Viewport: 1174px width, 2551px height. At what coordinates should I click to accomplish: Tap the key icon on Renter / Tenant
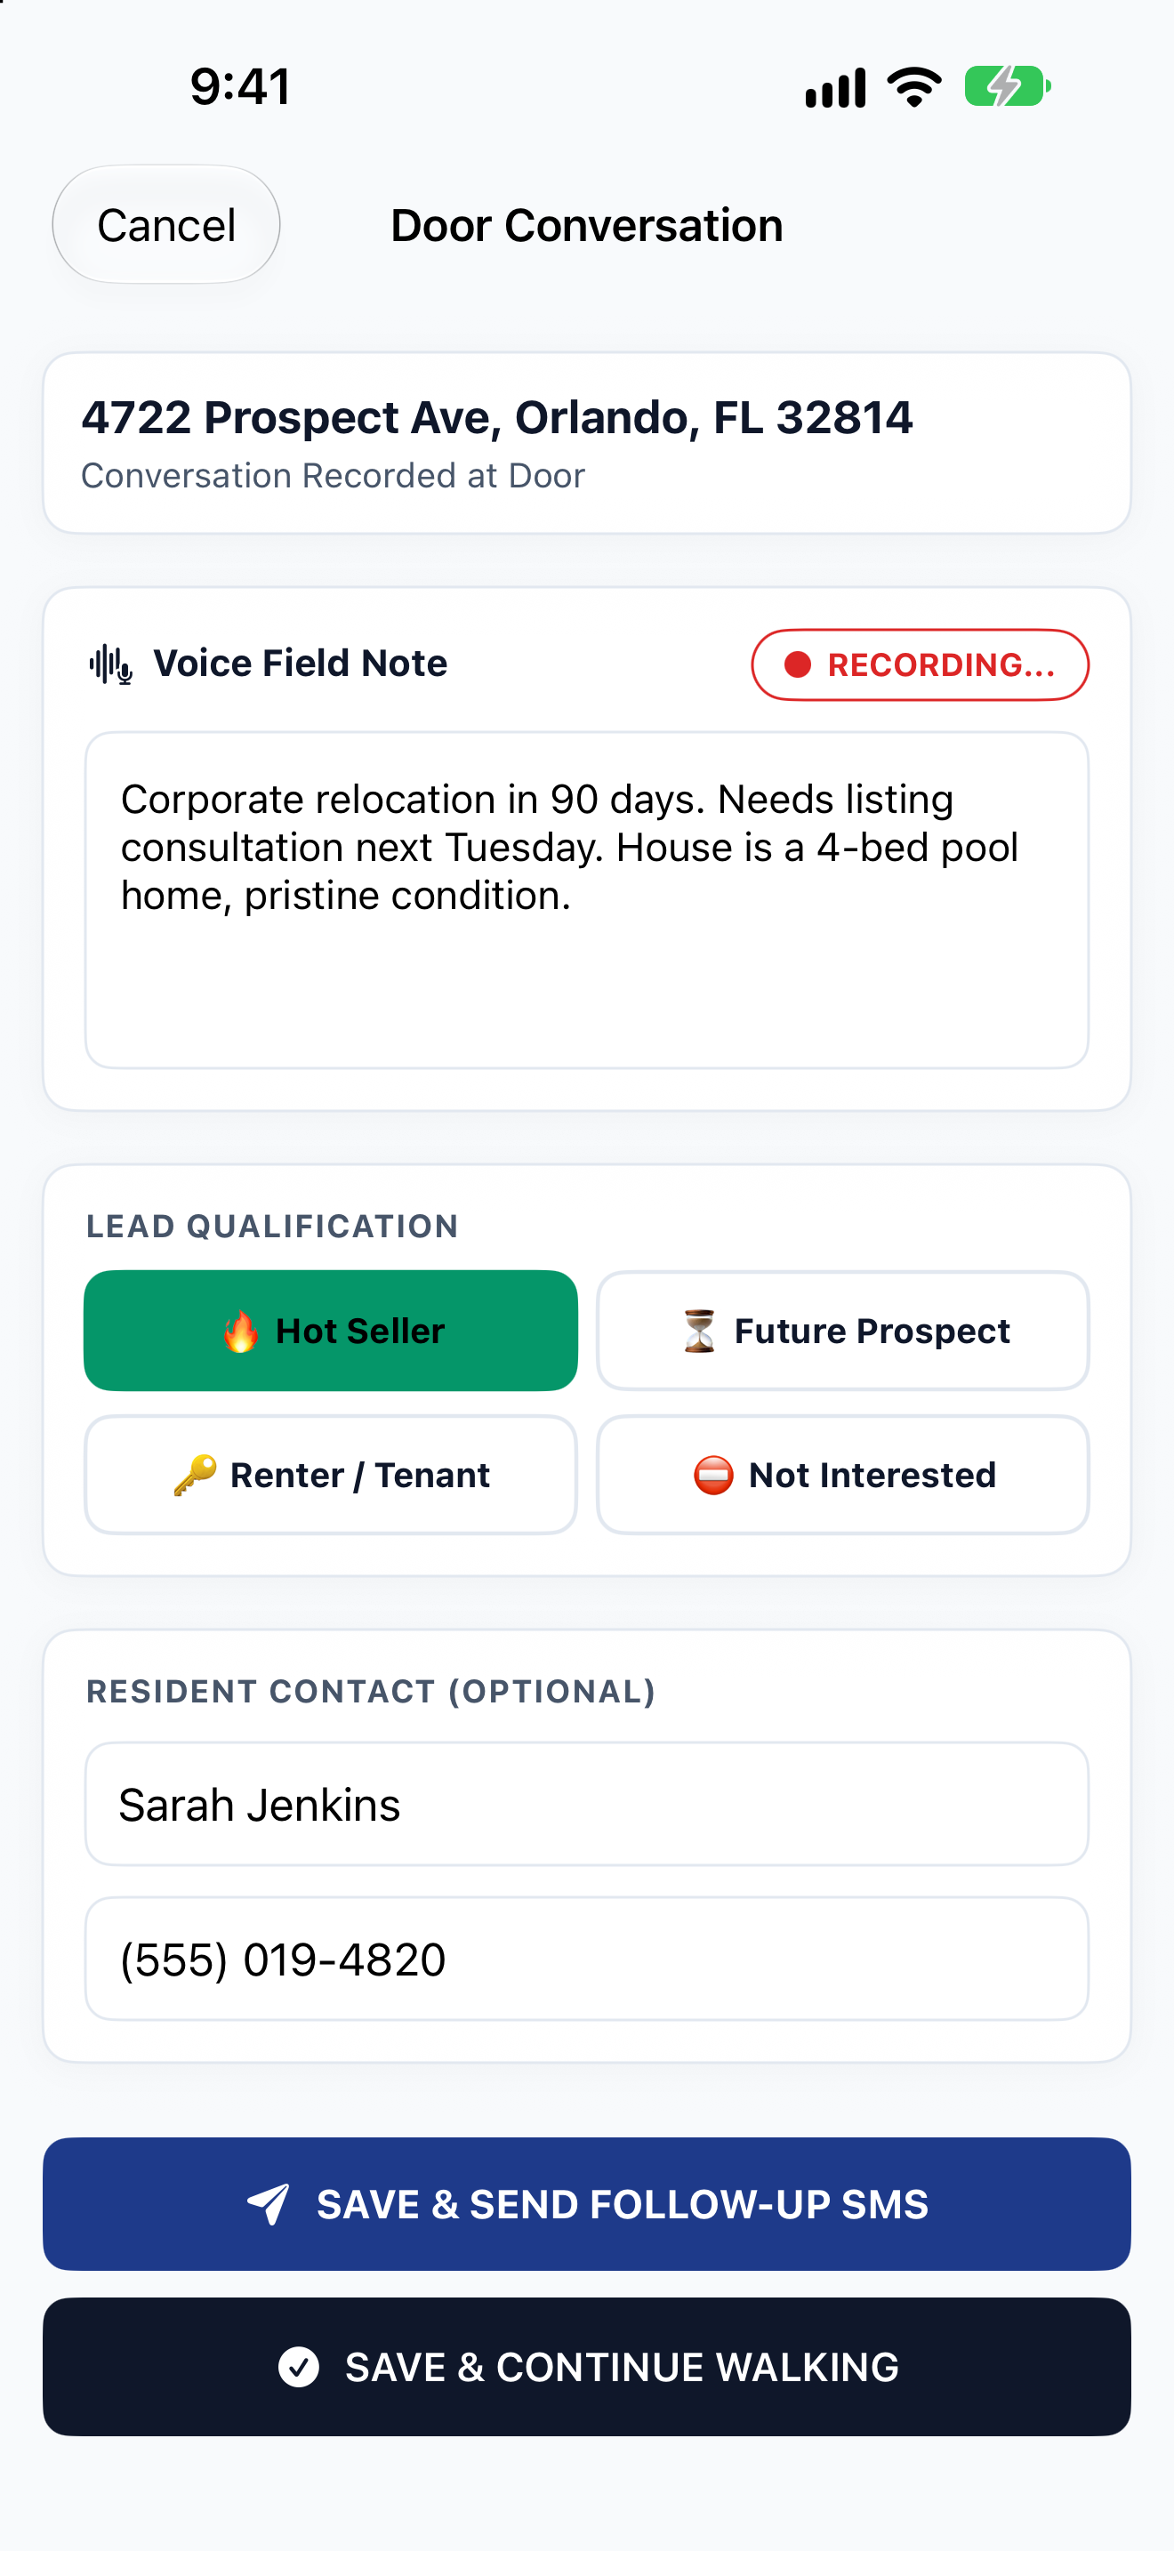point(195,1475)
